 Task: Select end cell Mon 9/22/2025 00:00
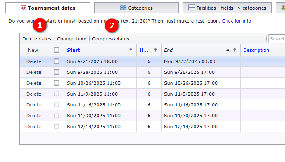coord(201,61)
